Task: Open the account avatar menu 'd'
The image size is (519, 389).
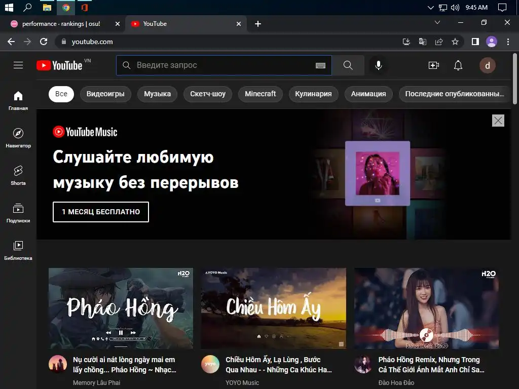Action: tap(487, 65)
